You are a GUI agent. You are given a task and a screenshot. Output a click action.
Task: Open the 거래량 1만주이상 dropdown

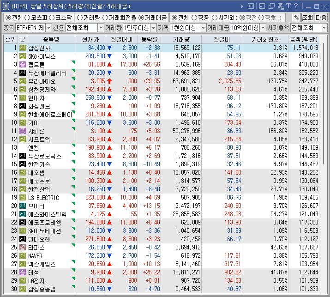pyautogui.click(x=154, y=28)
